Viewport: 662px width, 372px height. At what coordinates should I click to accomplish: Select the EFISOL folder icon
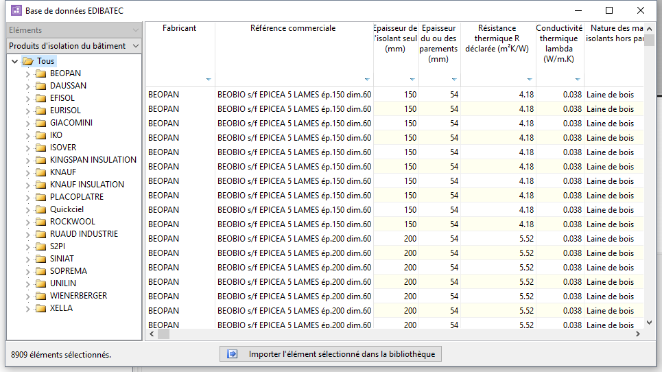[x=41, y=98]
